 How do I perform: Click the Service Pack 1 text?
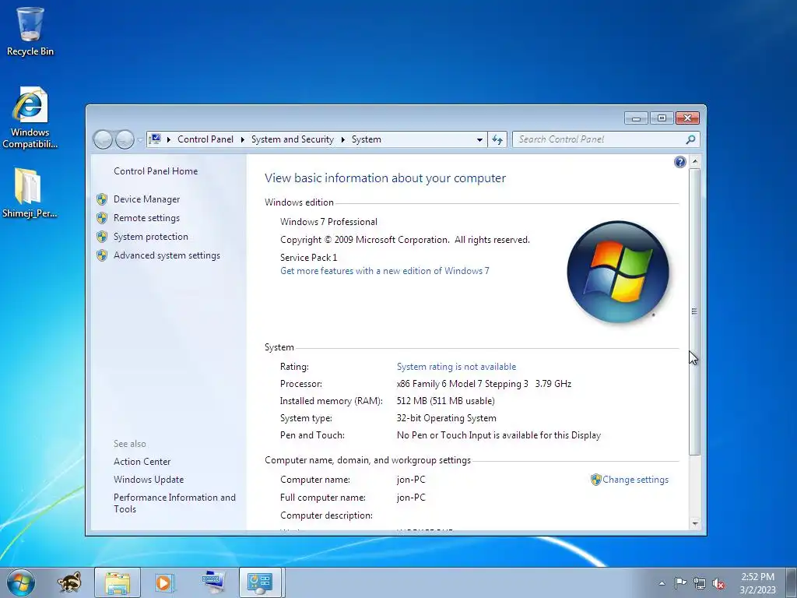pyautogui.click(x=308, y=258)
